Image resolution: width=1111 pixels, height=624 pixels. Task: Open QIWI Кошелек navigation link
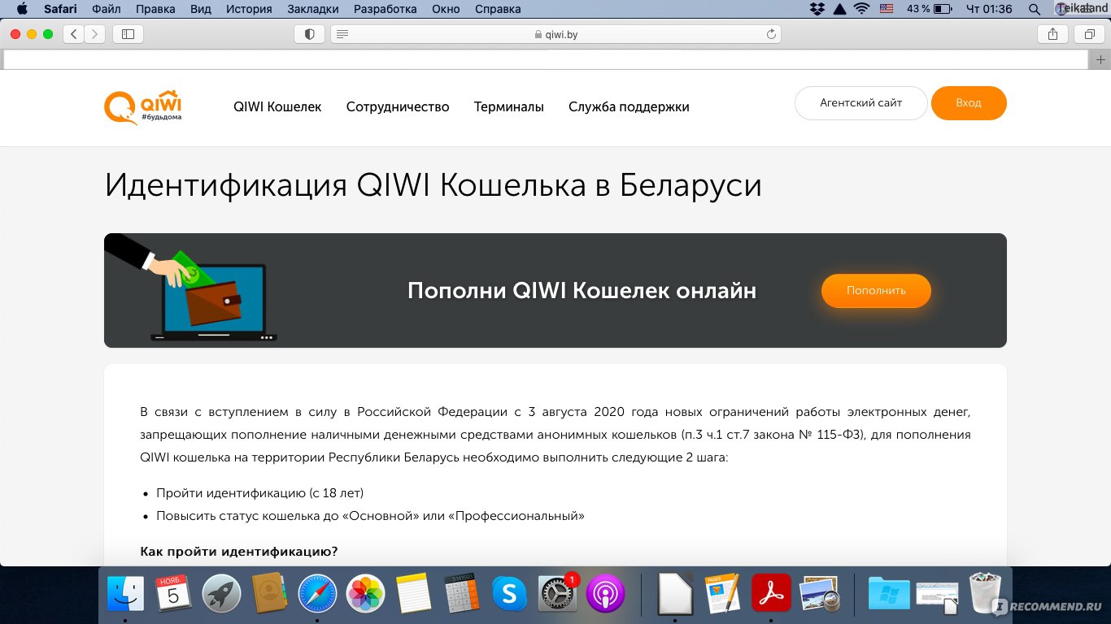click(277, 106)
